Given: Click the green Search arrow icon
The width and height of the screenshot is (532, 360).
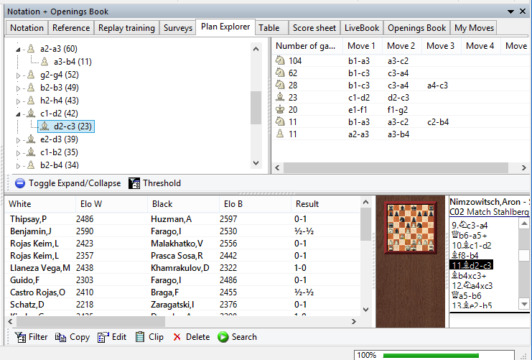Looking at the screenshot, I should pos(223,337).
